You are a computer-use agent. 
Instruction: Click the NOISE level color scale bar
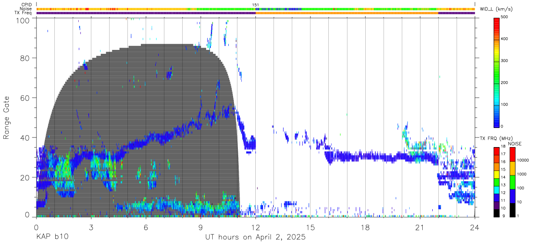click(x=513, y=181)
